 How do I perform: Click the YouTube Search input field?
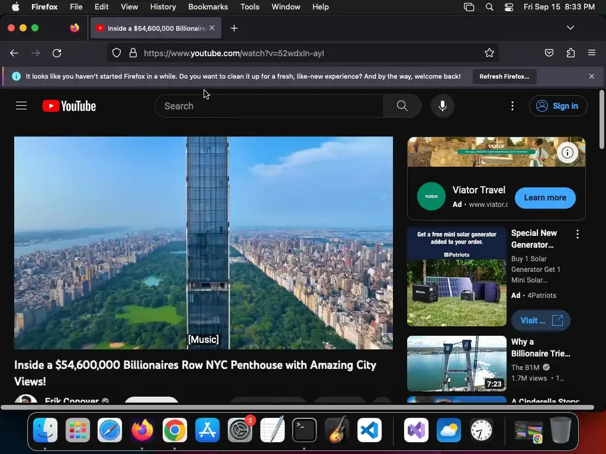coord(269,106)
